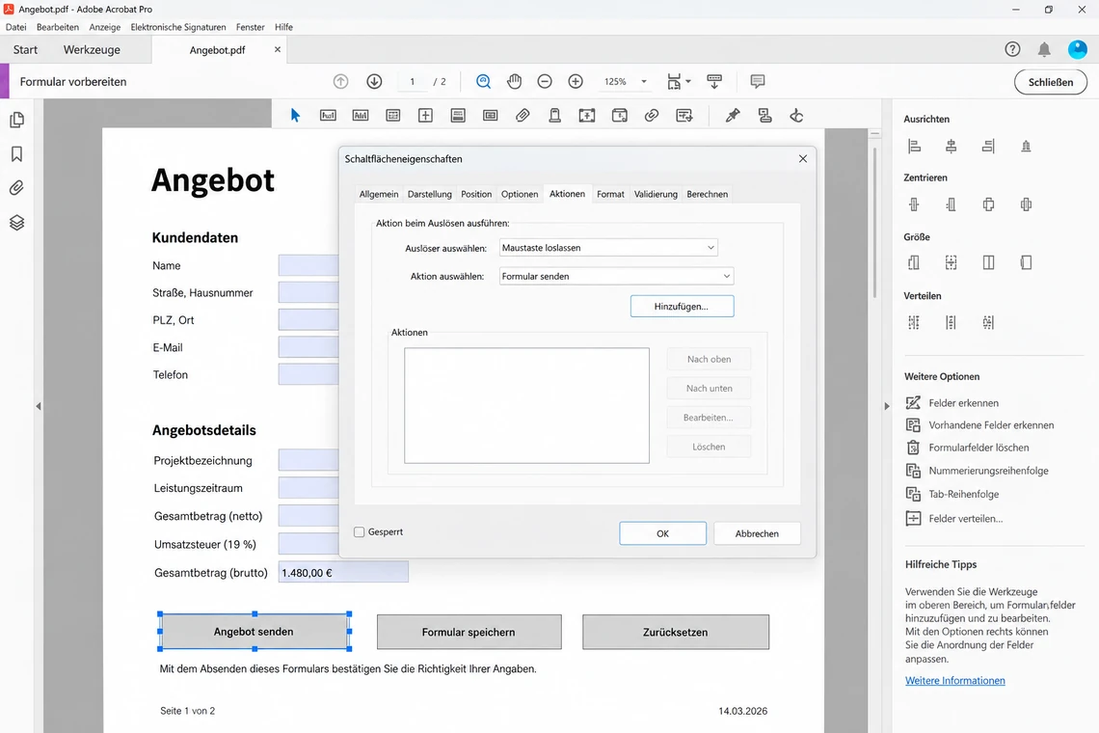Switch to the Start tab
This screenshot has height=733, width=1099.
coord(25,50)
